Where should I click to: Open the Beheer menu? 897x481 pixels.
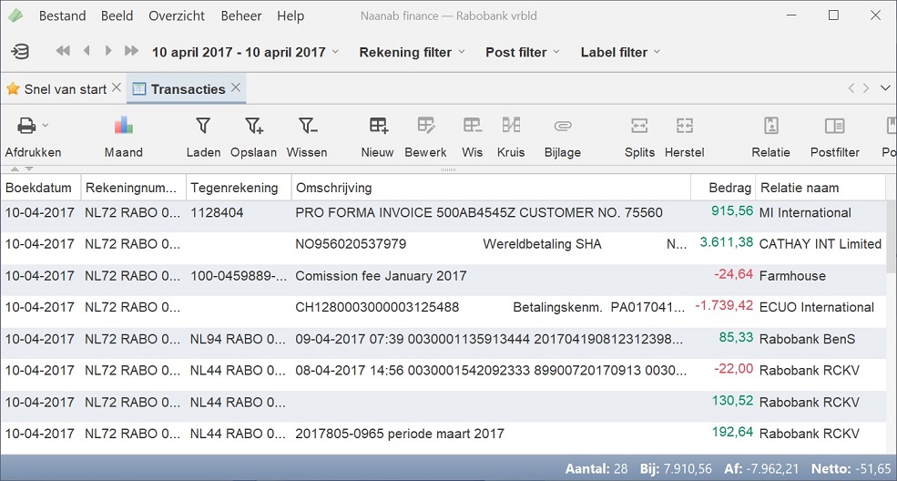point(240,15)
